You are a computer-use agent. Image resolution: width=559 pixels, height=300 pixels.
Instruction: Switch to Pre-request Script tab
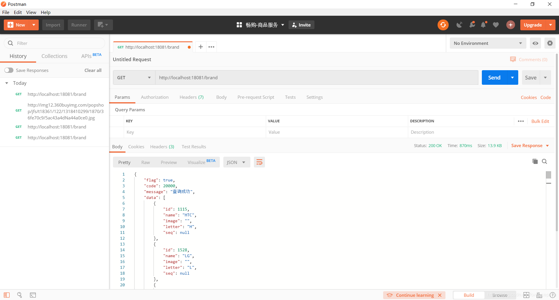coord(256,97)
